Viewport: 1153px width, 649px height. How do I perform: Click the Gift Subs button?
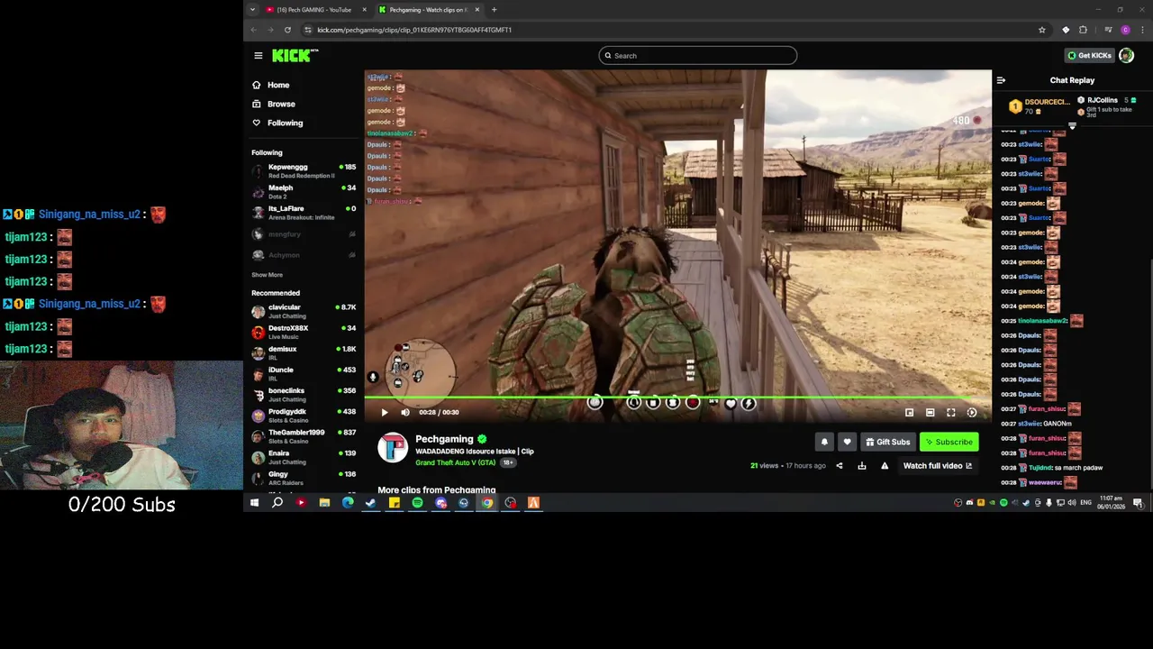(x=887, y=442)
